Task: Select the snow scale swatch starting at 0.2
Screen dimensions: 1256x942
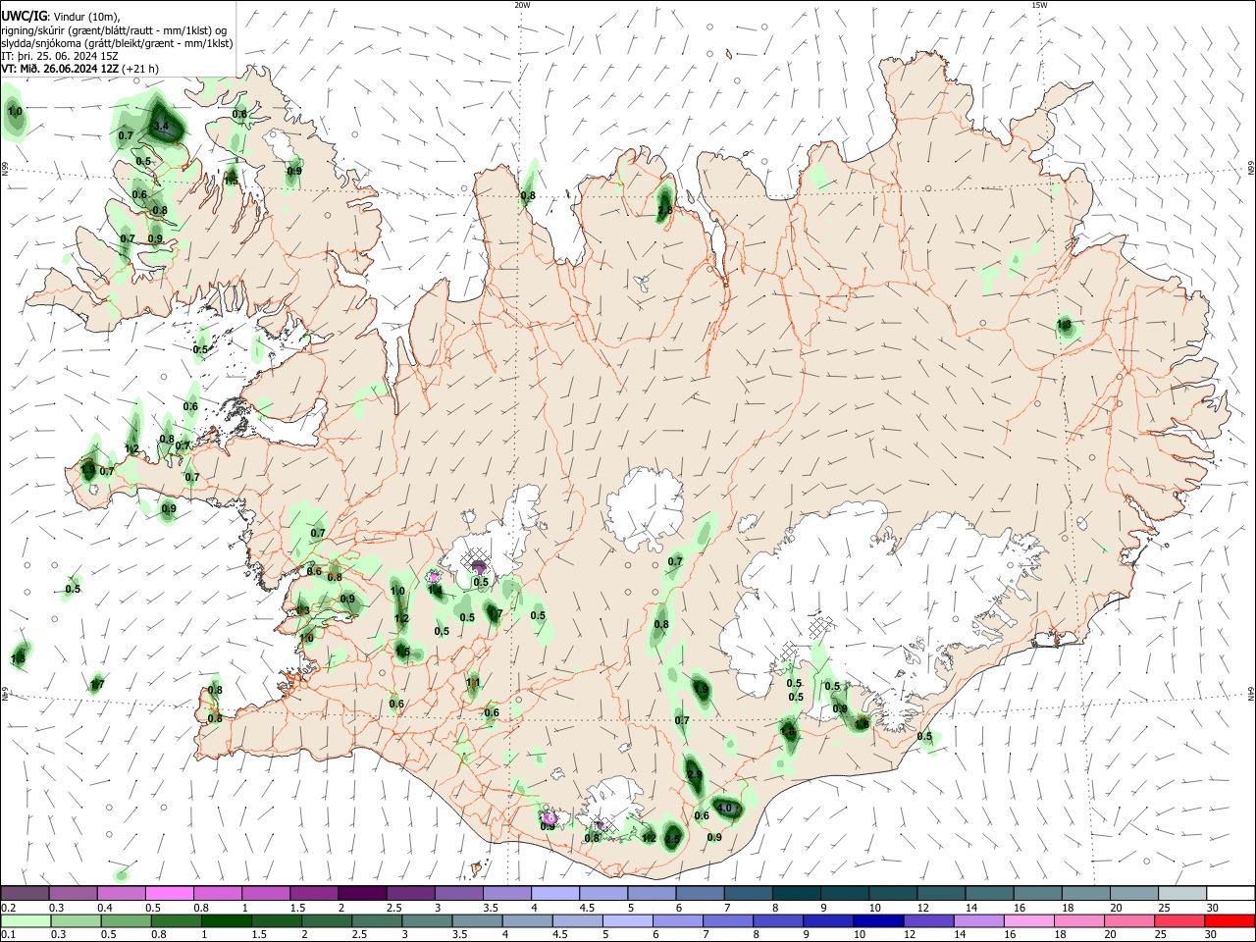Action: pos(26,893)
